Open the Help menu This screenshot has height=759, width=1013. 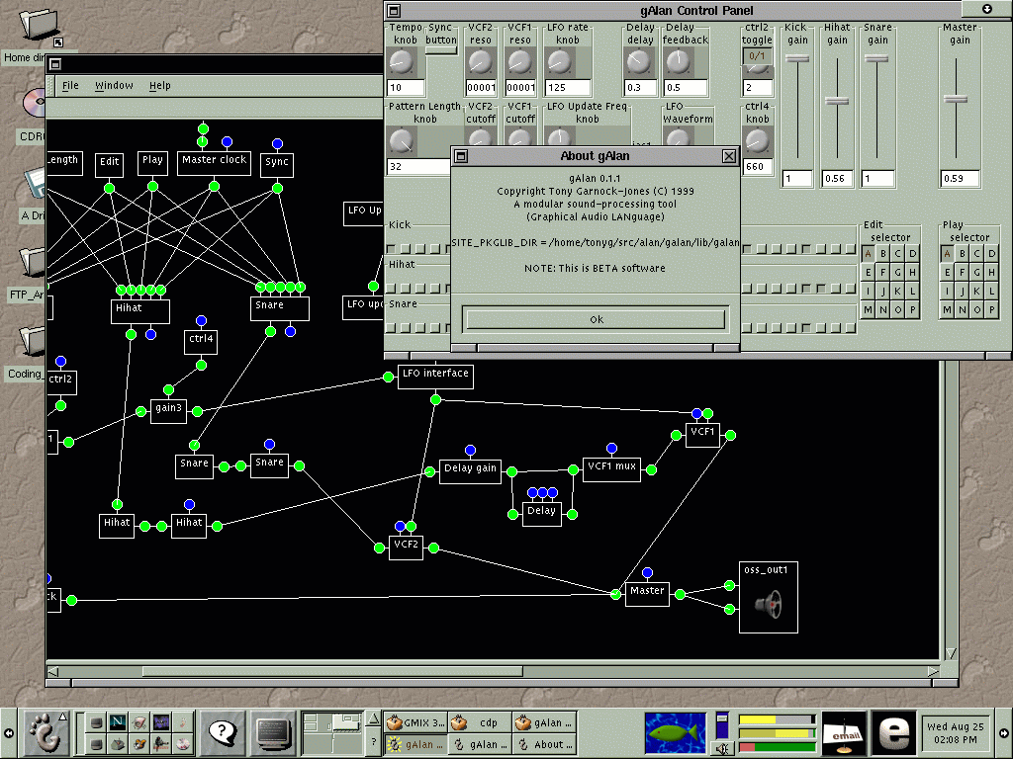click(x=159, y=86)
